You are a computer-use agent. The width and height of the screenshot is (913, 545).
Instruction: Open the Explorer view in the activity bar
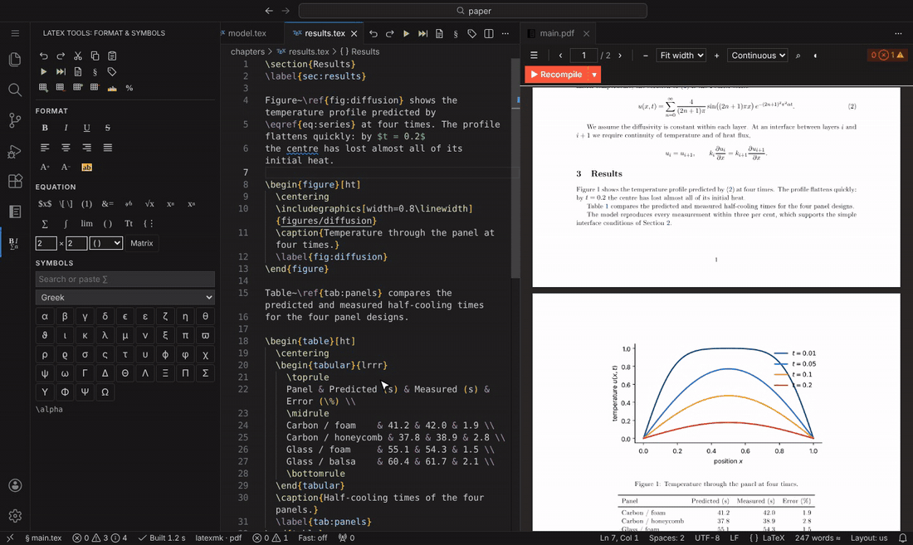coord(15,60)
